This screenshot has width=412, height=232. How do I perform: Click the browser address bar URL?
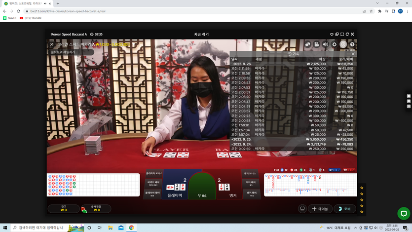point(68,11)
